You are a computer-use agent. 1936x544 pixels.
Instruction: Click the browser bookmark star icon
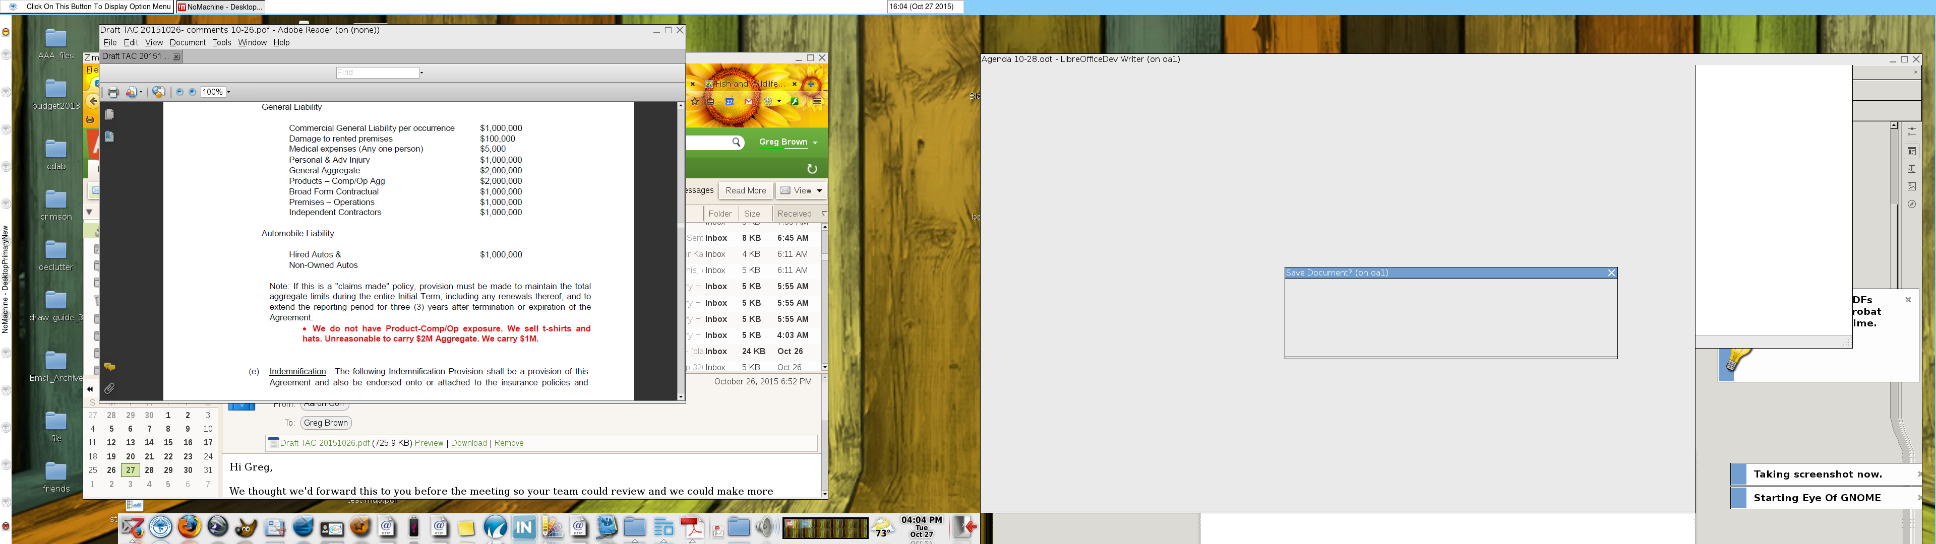click(694, 101)
